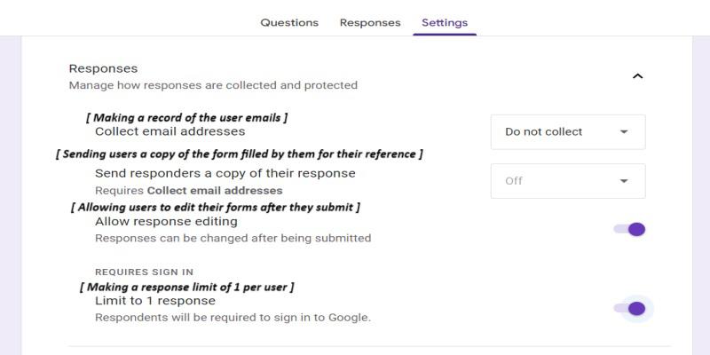Click the "required to sign in to Google" note
This screenshot has width=710, height=355.
[233, 317]
